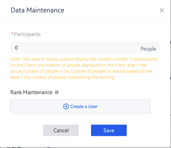Save the data maintenance settings
171x148 pixels.
(x=109, y=130)
